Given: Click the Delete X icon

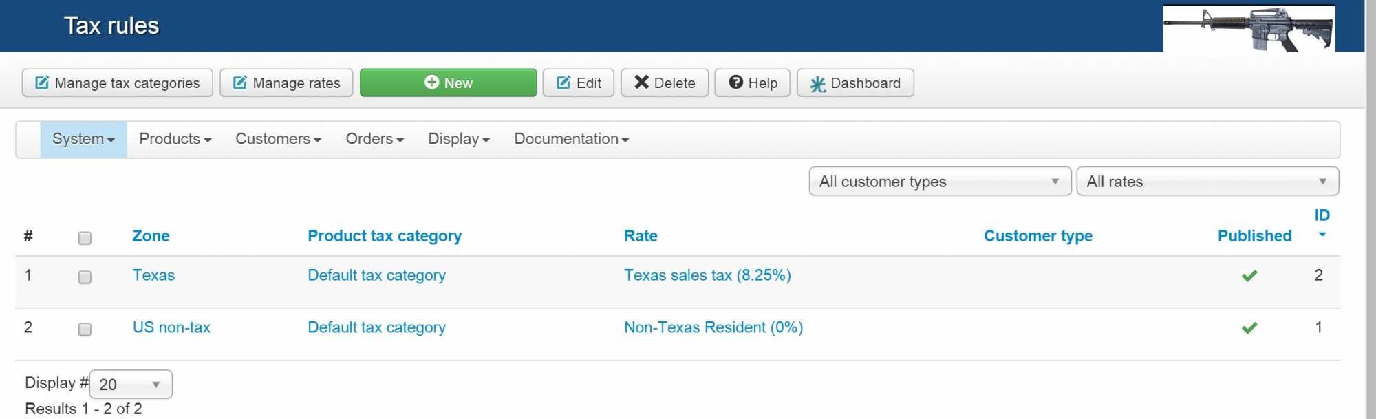Looking at the screenshot, I should coord(641,83).
